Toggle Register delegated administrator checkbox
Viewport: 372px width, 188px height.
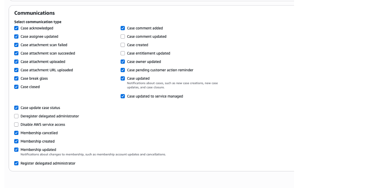[x=16, y=163]
